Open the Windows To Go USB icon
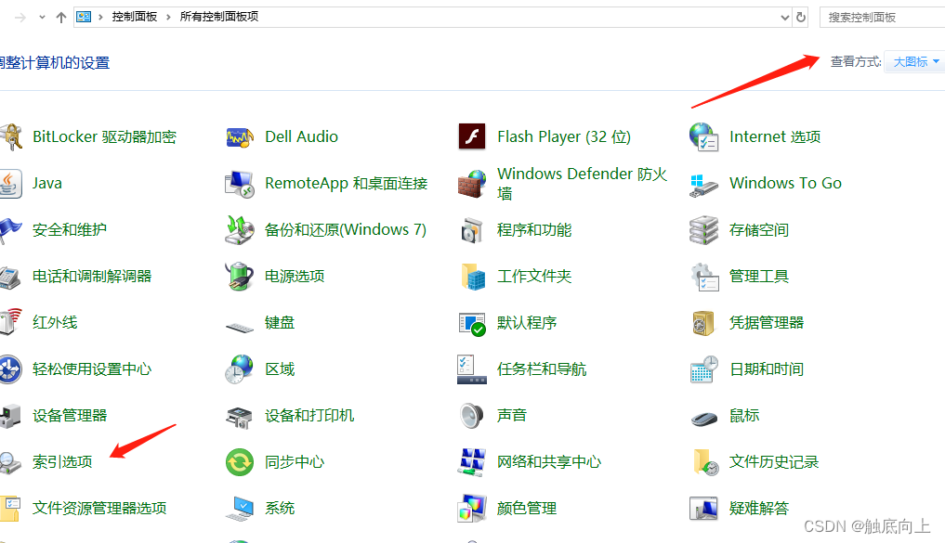This screenshot has width=945, height=543. coord(704,185)
